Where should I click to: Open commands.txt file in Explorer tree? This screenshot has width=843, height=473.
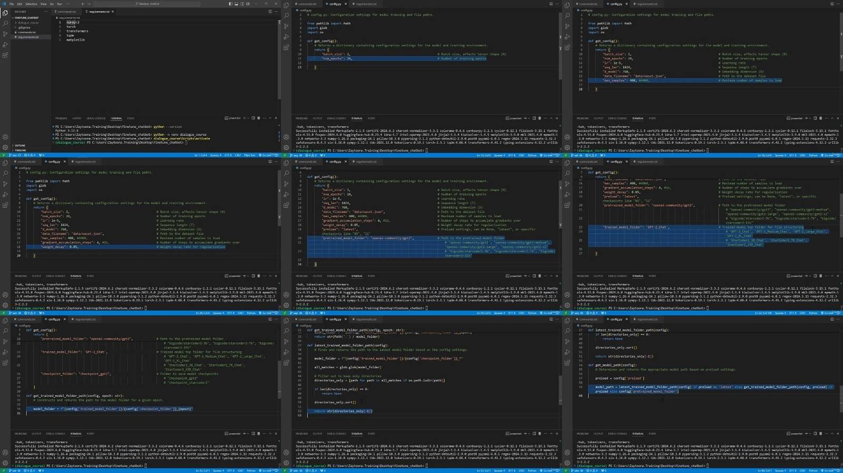(27, 32)
